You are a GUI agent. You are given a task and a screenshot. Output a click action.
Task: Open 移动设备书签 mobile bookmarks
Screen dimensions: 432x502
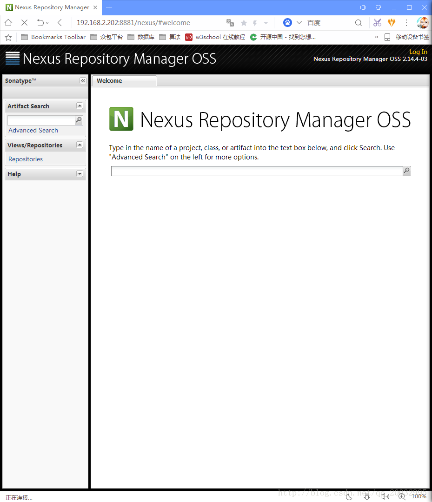point(407,37)
